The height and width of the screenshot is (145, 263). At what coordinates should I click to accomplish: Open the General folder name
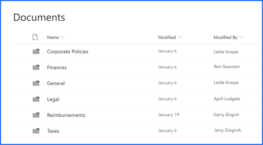tap(56, 83)
